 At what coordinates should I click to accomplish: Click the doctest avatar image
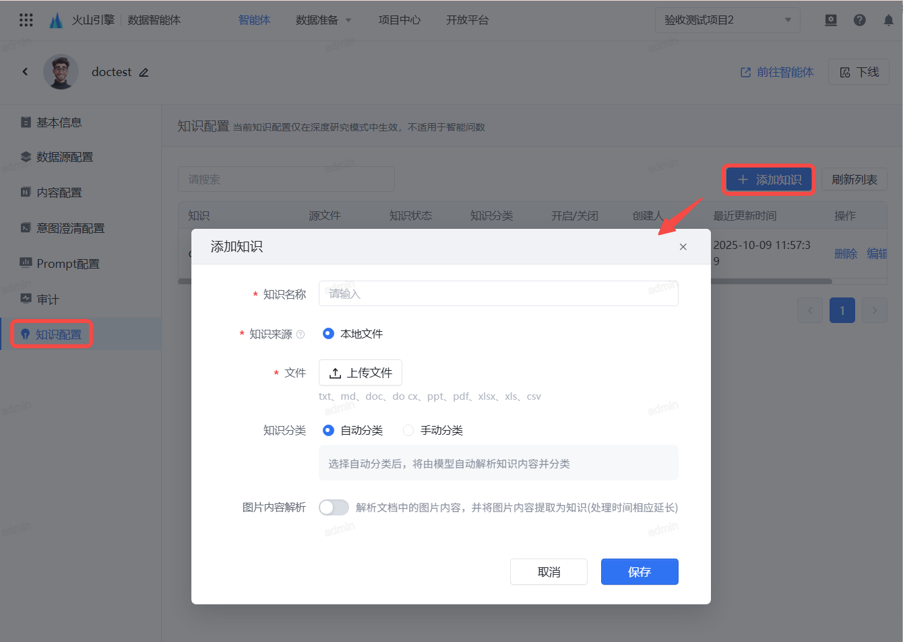click(61, 72)
